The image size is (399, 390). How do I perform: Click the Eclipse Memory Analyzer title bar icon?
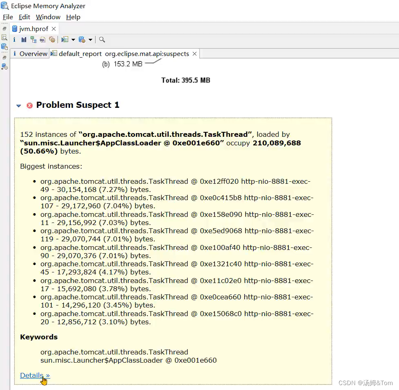coord(4,5)
